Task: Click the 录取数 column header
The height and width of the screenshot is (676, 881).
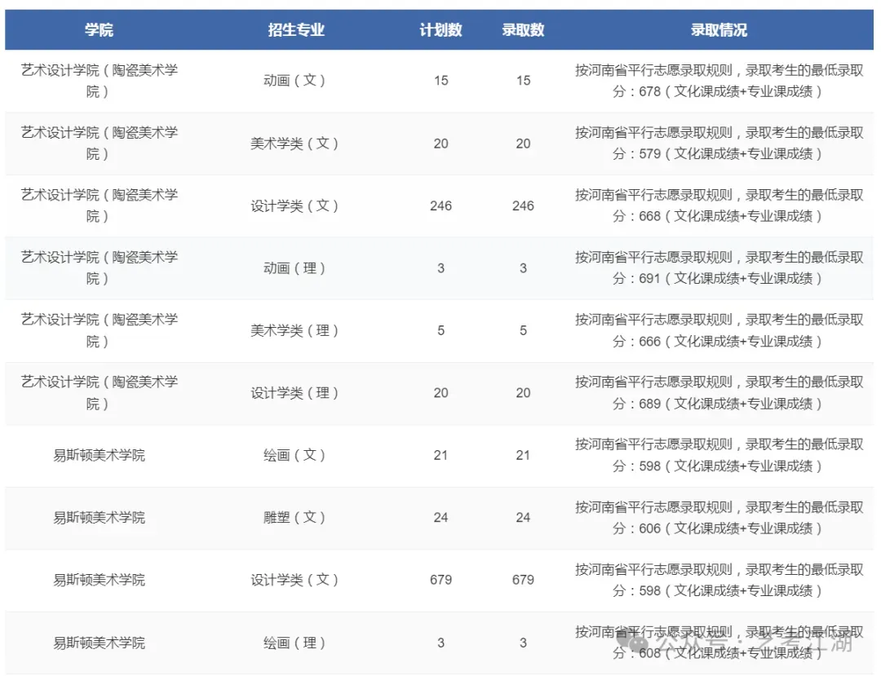Action: coord(523,29)
